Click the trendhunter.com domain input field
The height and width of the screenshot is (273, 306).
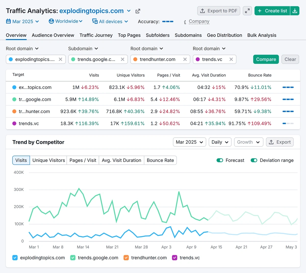tap(160, 59)
